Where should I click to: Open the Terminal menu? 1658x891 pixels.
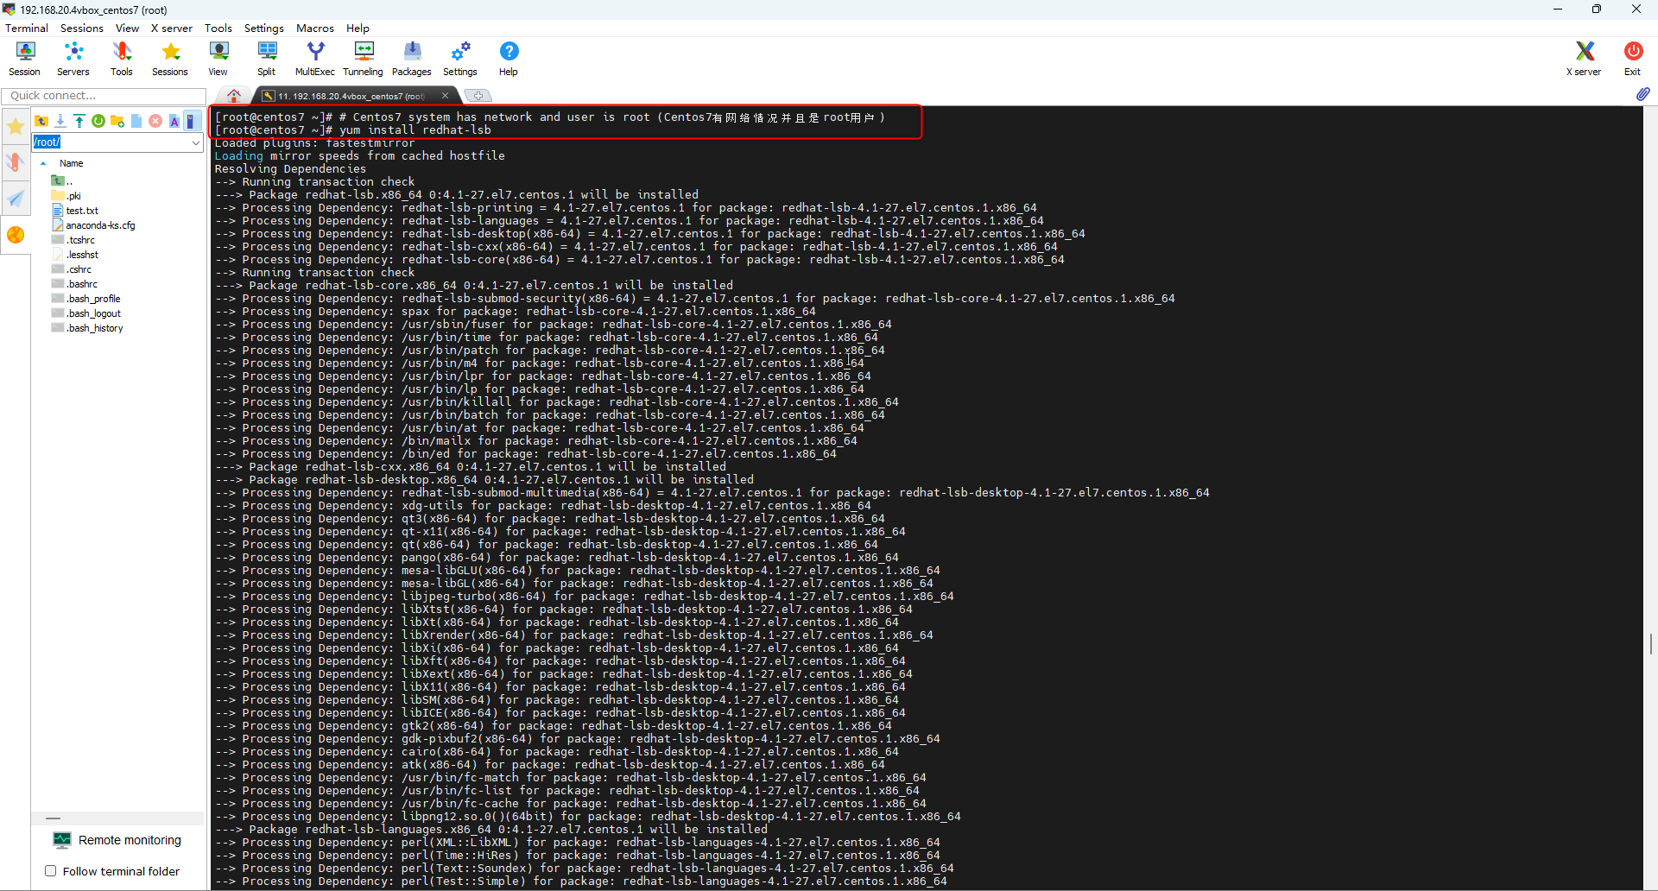27,28
